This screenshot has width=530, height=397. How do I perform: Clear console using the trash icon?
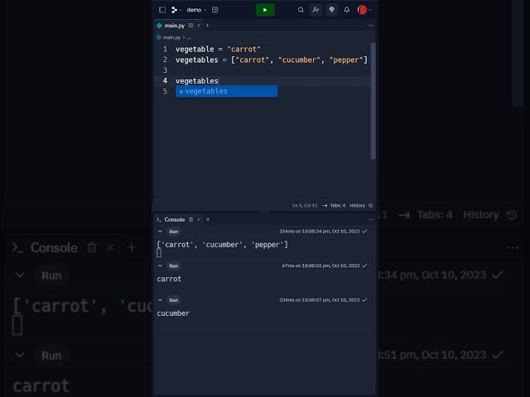pos(191,220)
